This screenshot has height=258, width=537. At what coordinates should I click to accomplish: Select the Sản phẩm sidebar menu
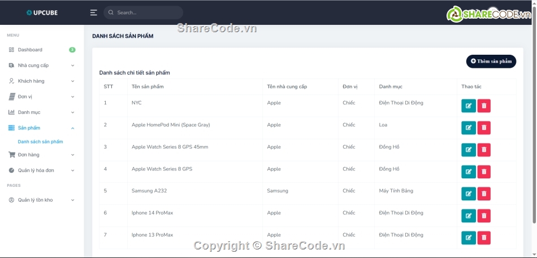[29, 128]
